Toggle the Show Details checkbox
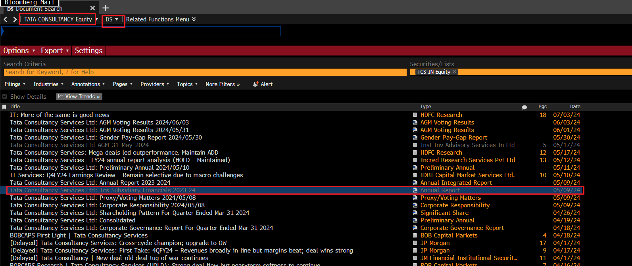The width and height of the screenshot is (632, 266). [5, 97]
